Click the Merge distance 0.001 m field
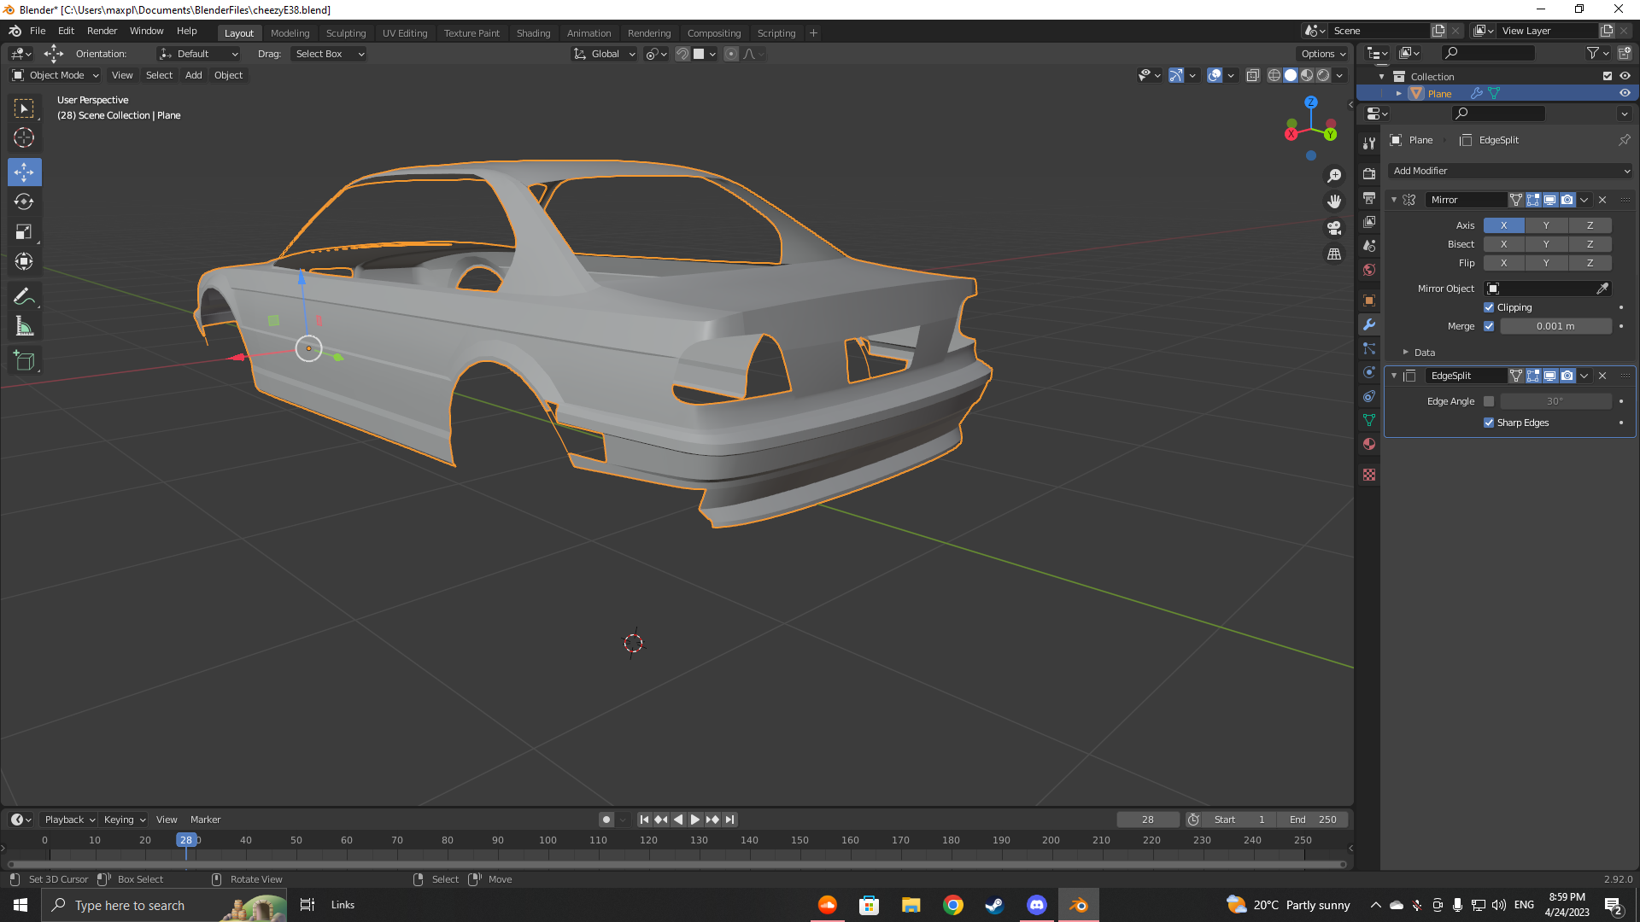1640x922 pixels. (1555, 326)
